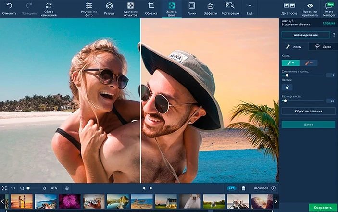338x212 pixels.
Task: Toggle the subtract-from-selection red brush
Action: coord(308,63)
